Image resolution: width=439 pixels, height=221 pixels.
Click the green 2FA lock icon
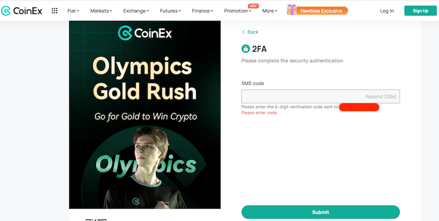[x=245, y=49]
